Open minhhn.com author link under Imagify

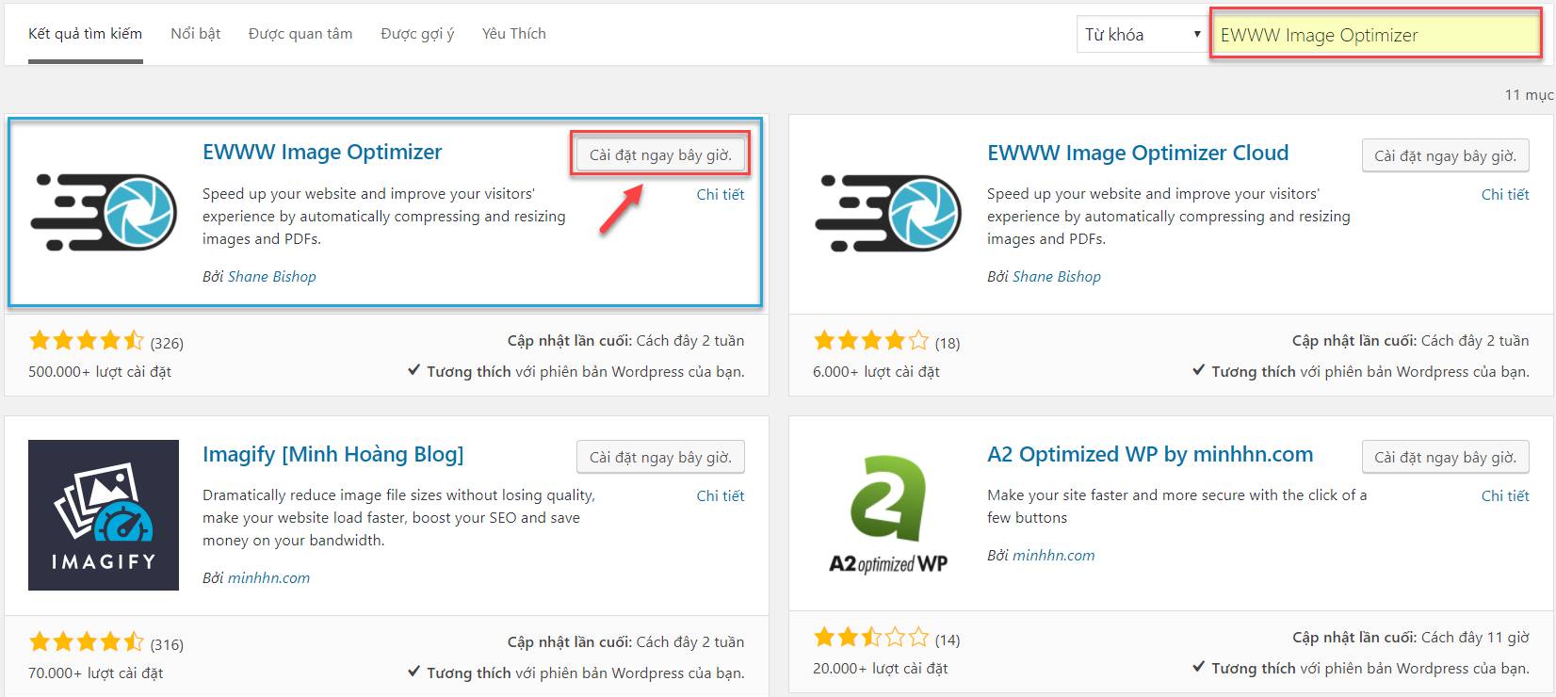269,577
